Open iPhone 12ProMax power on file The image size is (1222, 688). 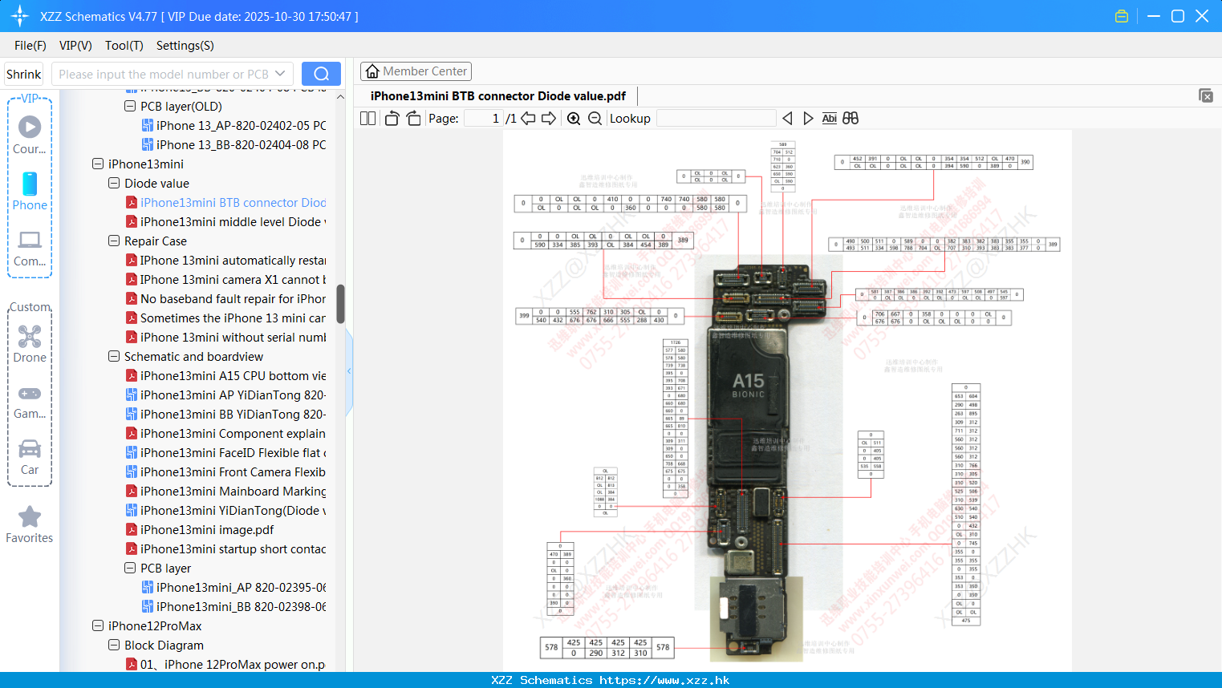(225, 664)
